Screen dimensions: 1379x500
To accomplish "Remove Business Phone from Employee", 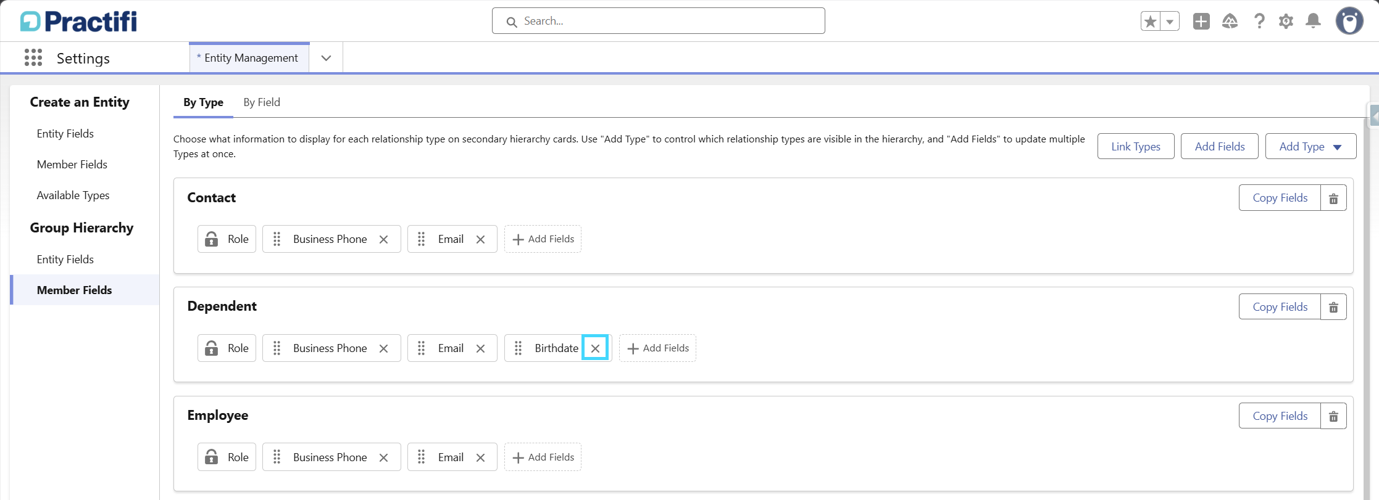I will 383,457.
